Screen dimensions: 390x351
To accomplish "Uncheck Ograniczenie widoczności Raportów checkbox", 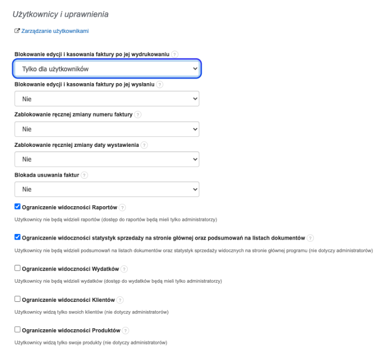I will point(18,207).
